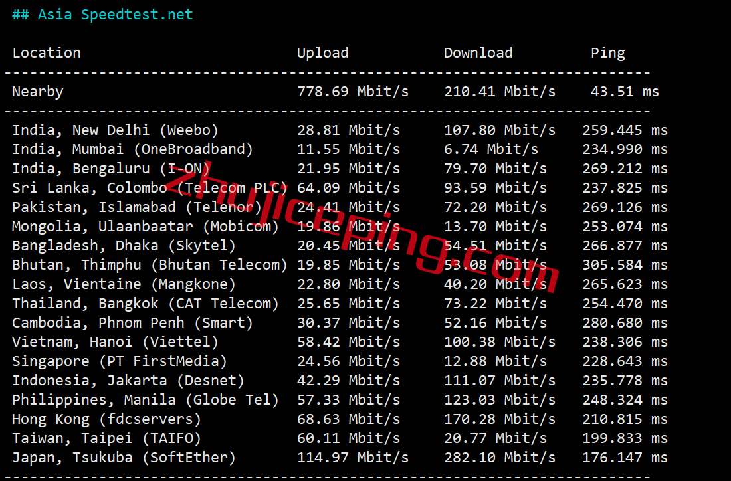731x481 pixels.
Task: Click Bengaluru ping '269.212 ms'
Action: (625, 168)
